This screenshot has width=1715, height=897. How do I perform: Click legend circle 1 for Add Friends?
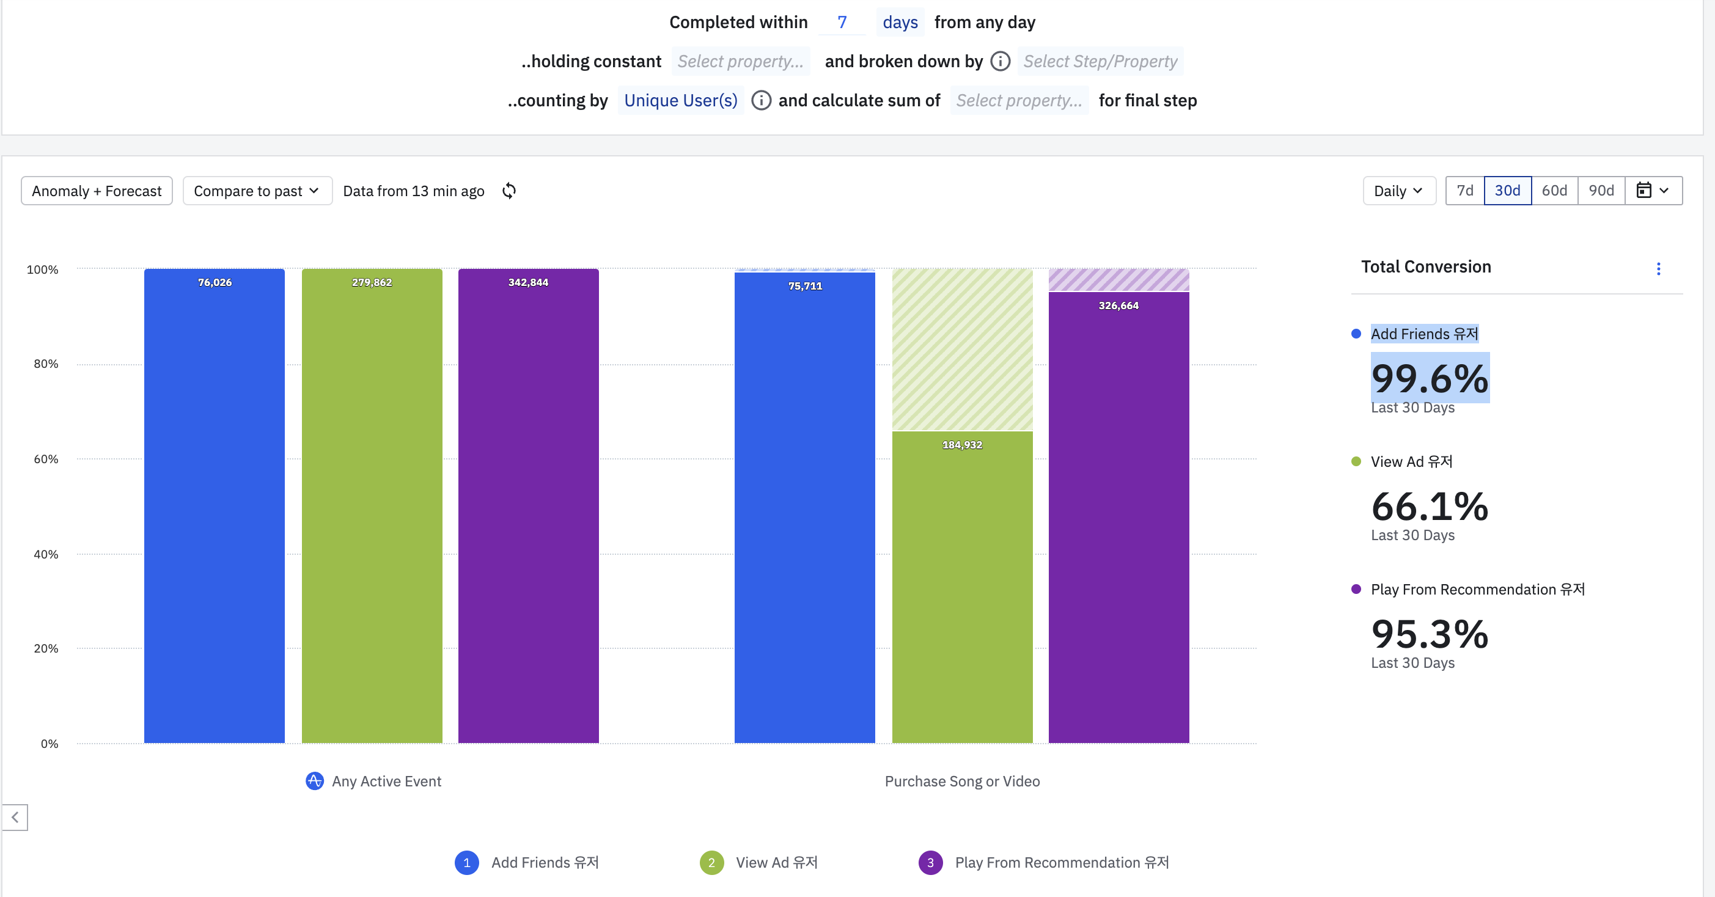click(467, 862)
